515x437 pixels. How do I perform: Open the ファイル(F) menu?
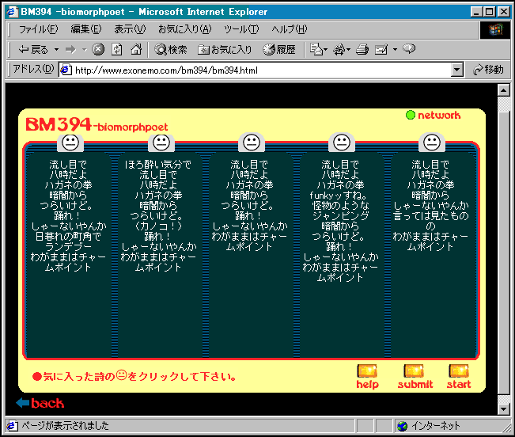[x=38, y=29]
